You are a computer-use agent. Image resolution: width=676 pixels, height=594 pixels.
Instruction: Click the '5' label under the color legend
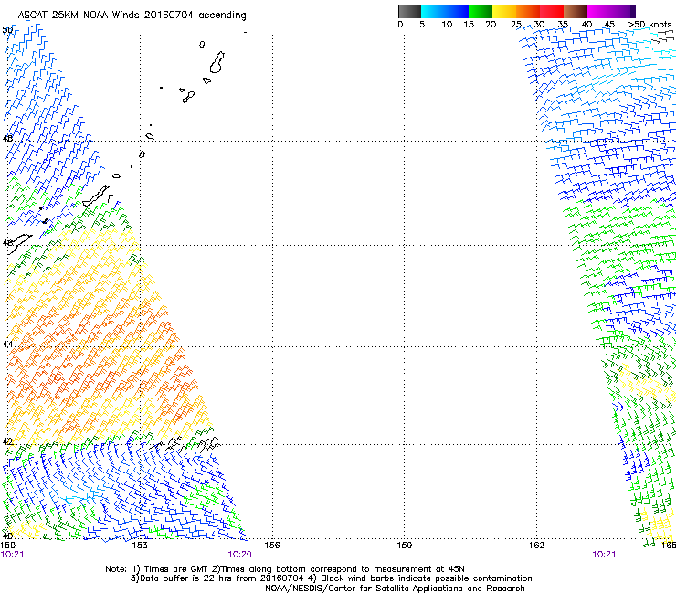click(x=422, y=25)
